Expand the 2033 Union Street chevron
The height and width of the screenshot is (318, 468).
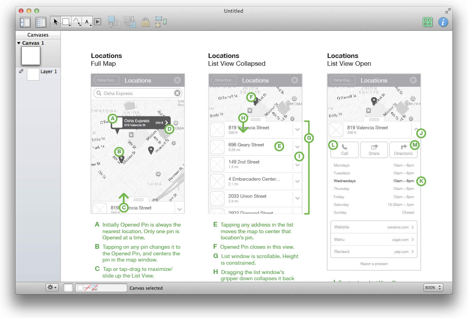pos(297,198)
